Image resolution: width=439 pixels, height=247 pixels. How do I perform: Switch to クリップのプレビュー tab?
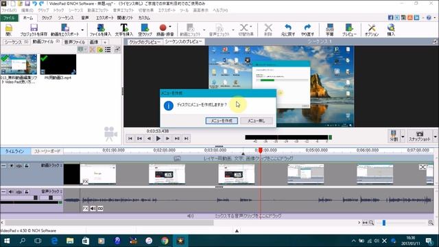point(145,42)
